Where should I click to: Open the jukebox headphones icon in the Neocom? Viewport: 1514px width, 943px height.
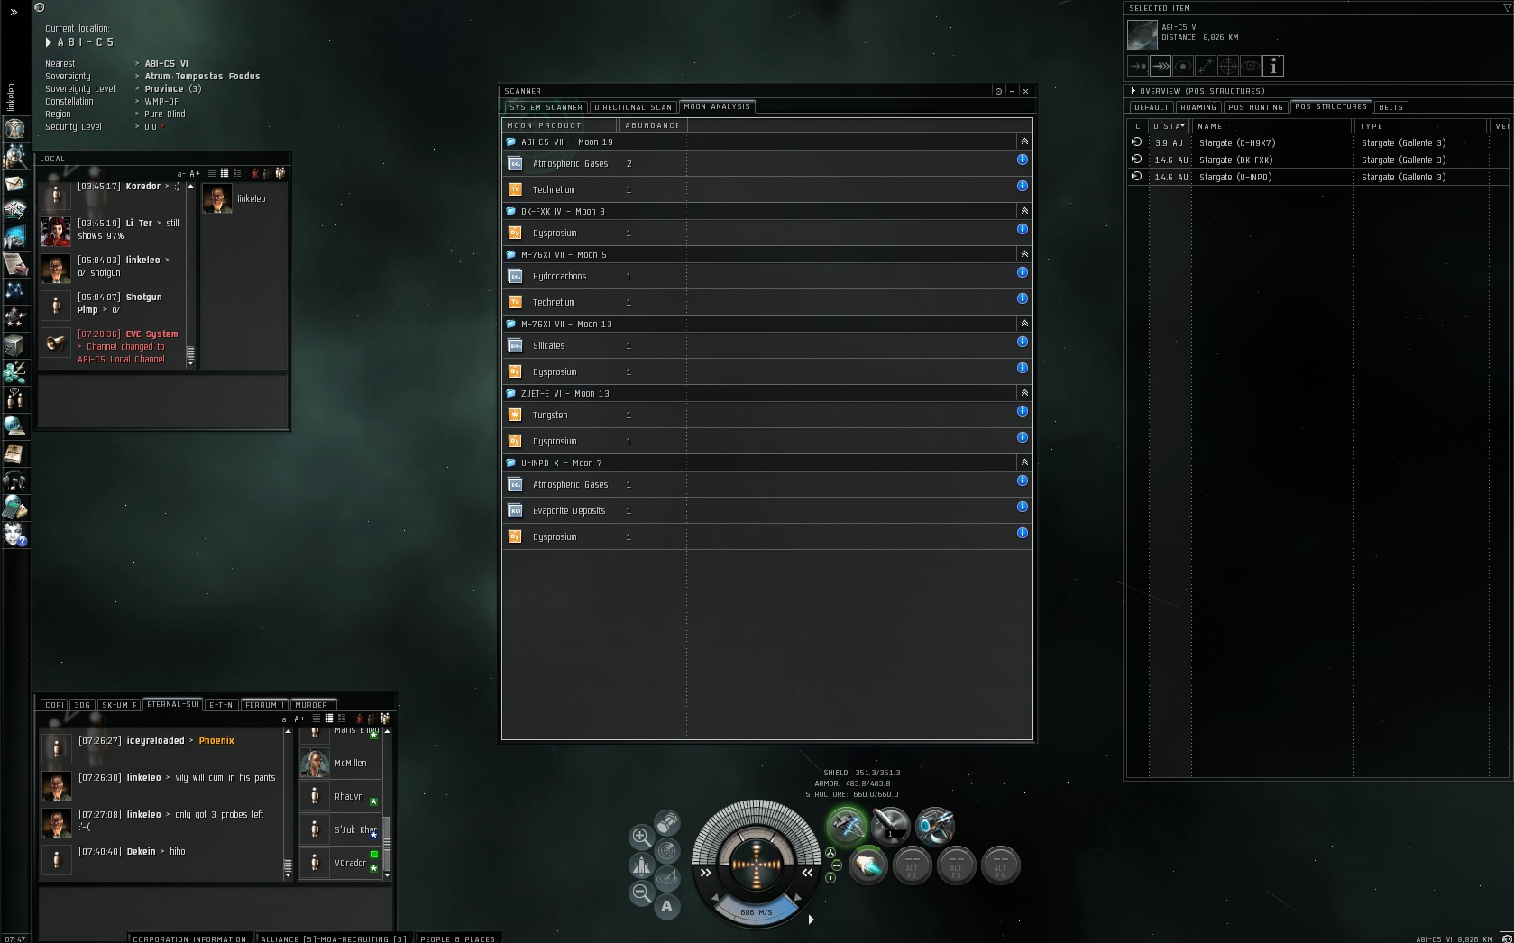pyautogui.click(x=14, y=481)
